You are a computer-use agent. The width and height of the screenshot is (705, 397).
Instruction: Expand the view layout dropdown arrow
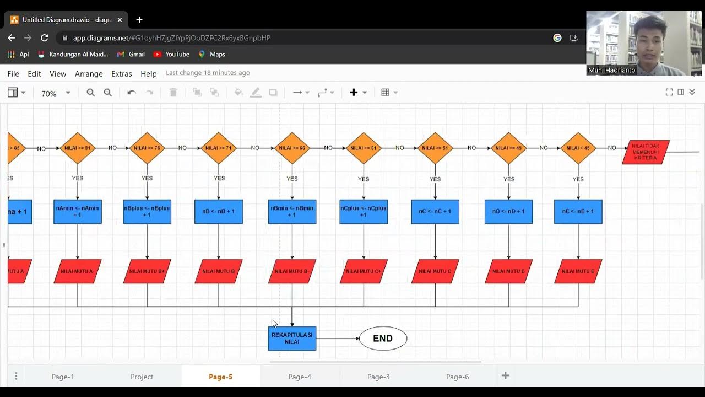tap(23, 93)
